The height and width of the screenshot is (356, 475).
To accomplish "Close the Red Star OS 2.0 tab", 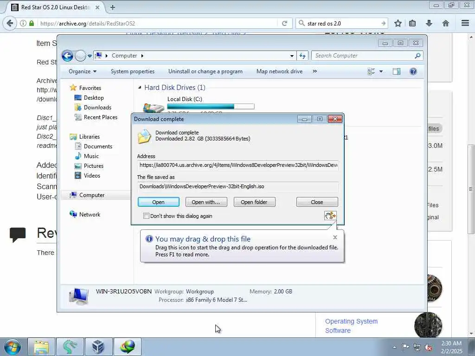I will click(x=97, y=7).
